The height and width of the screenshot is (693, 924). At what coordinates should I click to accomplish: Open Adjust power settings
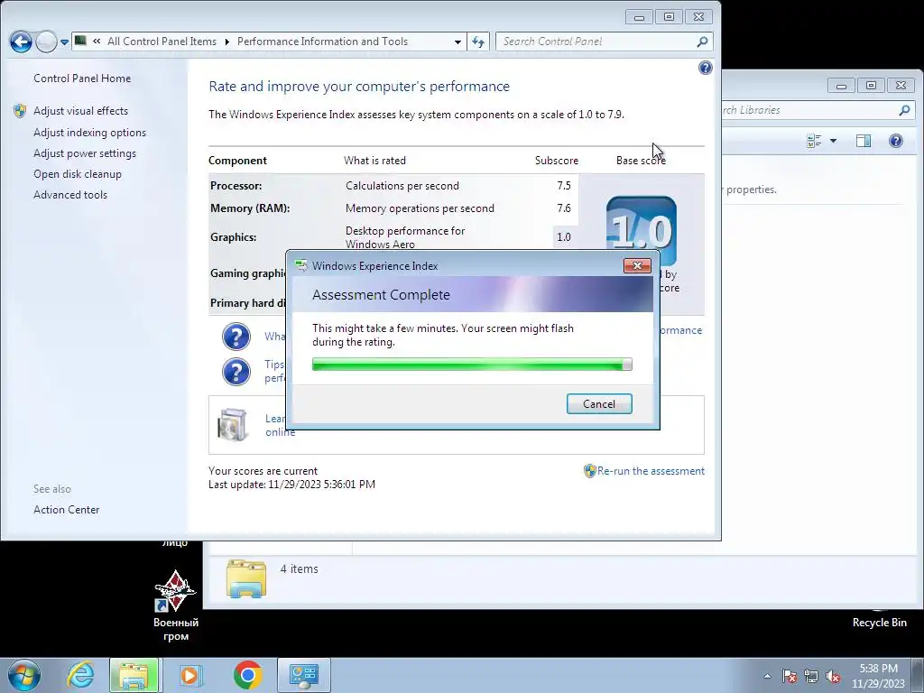pos(84,153)
